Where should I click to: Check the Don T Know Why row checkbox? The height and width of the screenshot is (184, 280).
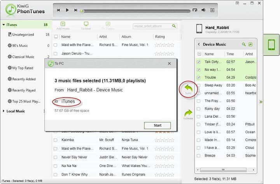point(56,175)
